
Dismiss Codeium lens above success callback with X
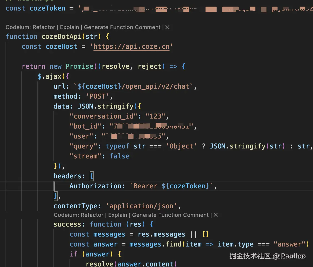point(215,215)
